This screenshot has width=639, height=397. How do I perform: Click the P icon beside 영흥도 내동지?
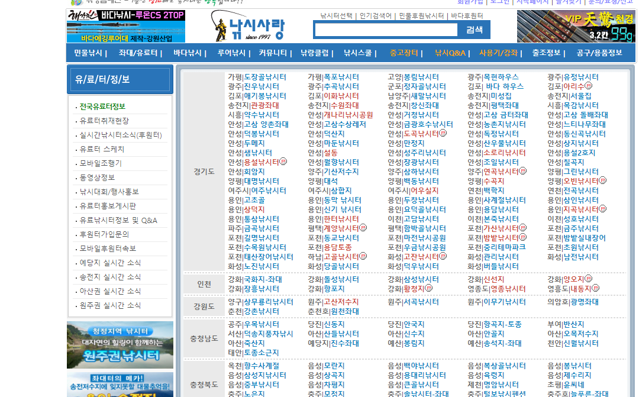(595, 288)
